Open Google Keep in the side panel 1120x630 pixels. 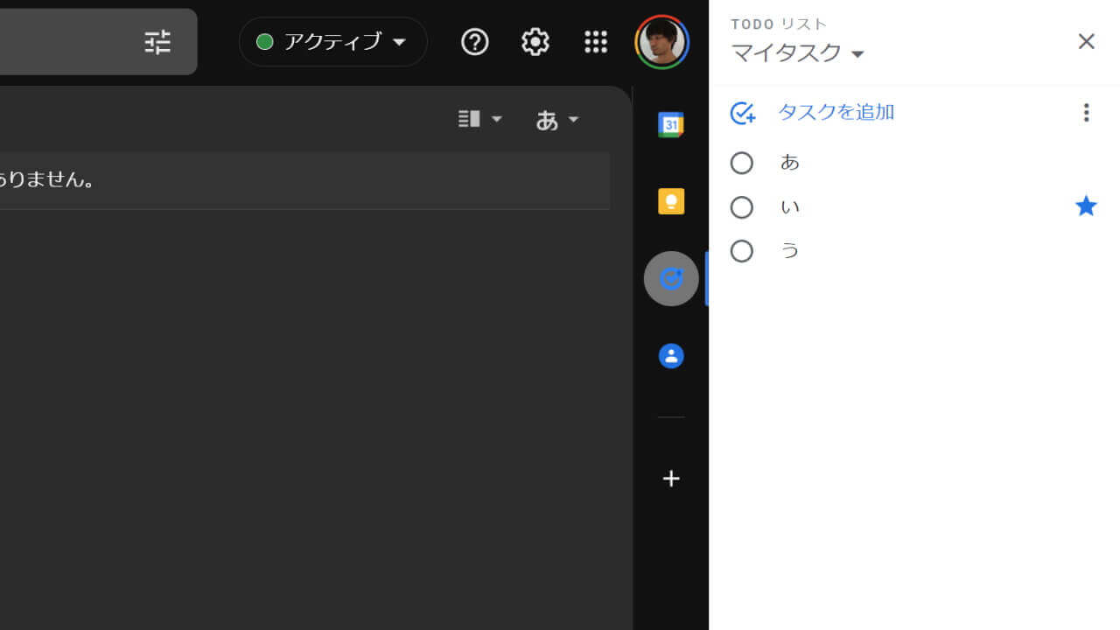[670, 201]
